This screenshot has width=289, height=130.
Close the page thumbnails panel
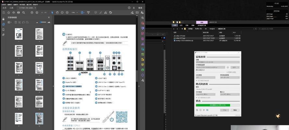[x=49, y=17]
